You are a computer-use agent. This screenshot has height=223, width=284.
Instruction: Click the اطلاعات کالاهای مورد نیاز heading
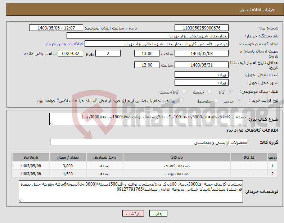252,130
